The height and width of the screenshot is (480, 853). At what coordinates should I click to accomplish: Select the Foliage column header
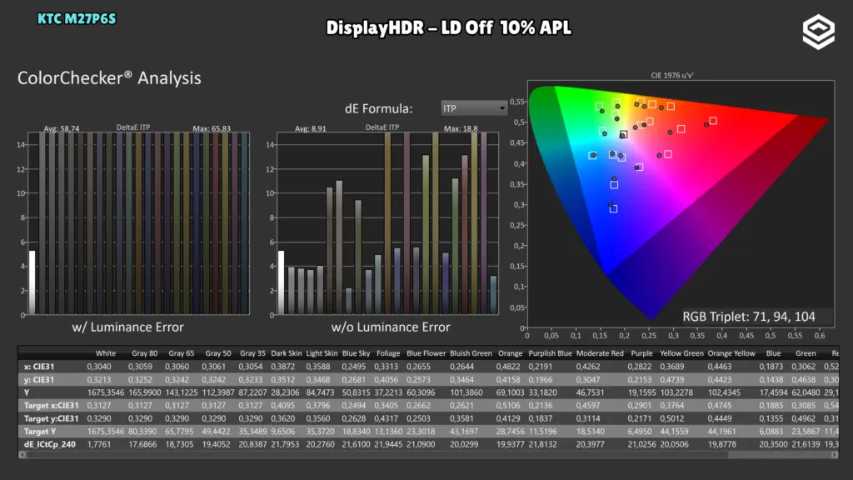(388, 353)
